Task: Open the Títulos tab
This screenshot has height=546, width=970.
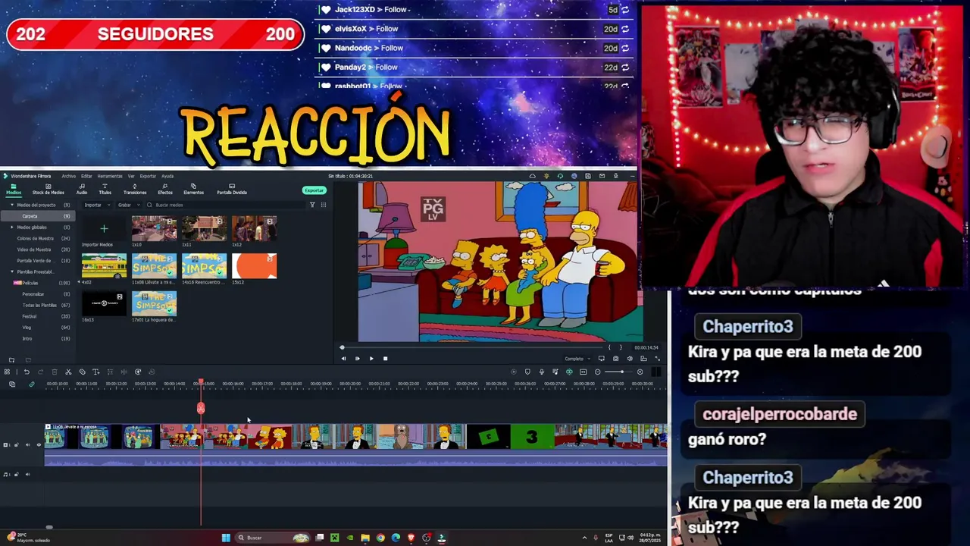Action: pos(105,189)
